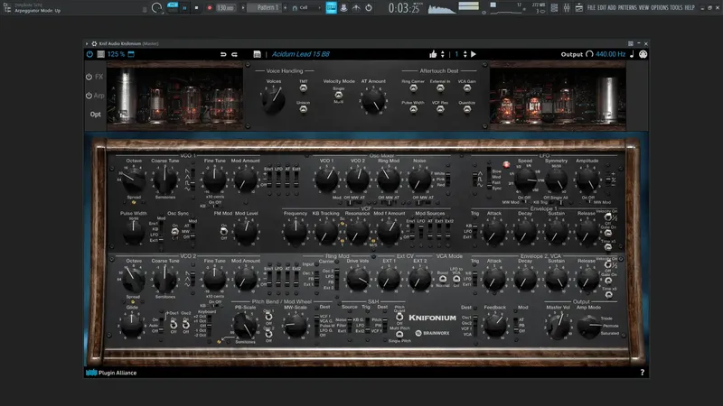This screenshot has height=406, width=723.
Task: Click the plugin wrapper gear icon in title bar
Action: click(x=94, y=43)
